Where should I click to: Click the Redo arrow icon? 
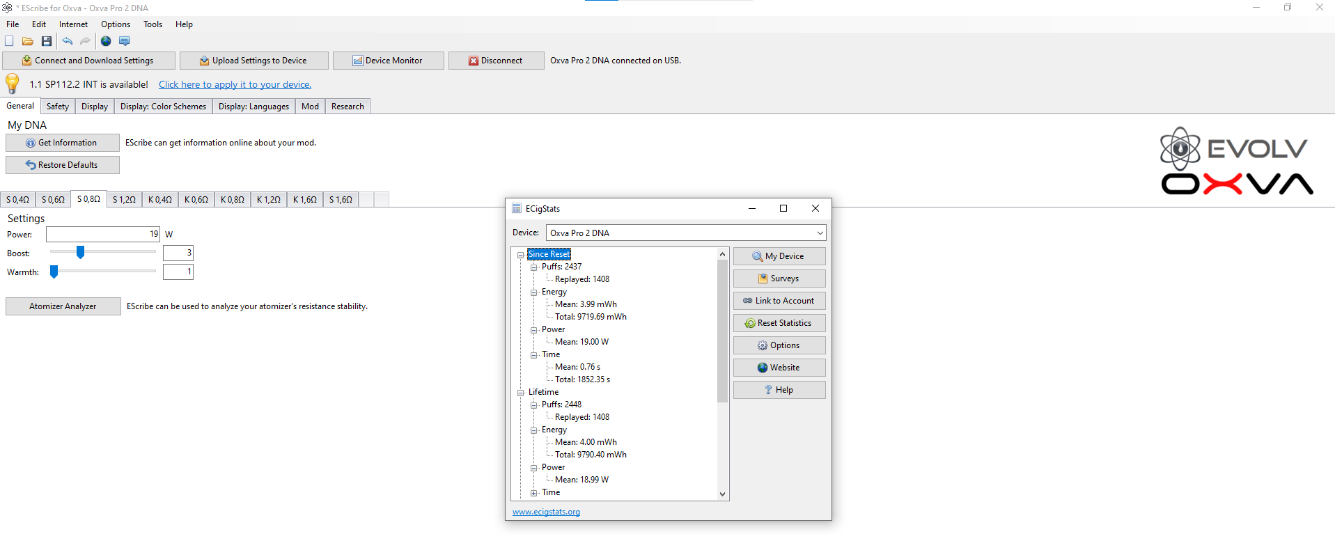click(x=85, y=41)
